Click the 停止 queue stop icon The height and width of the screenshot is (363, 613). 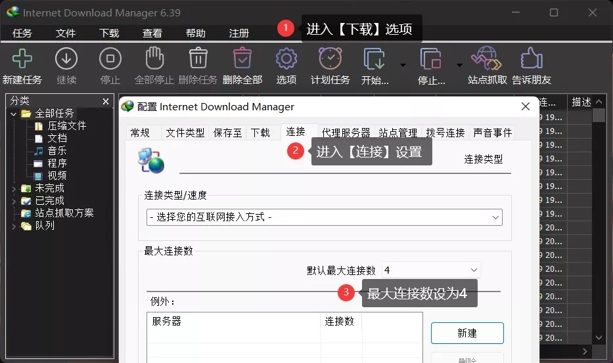click(431, 59)
